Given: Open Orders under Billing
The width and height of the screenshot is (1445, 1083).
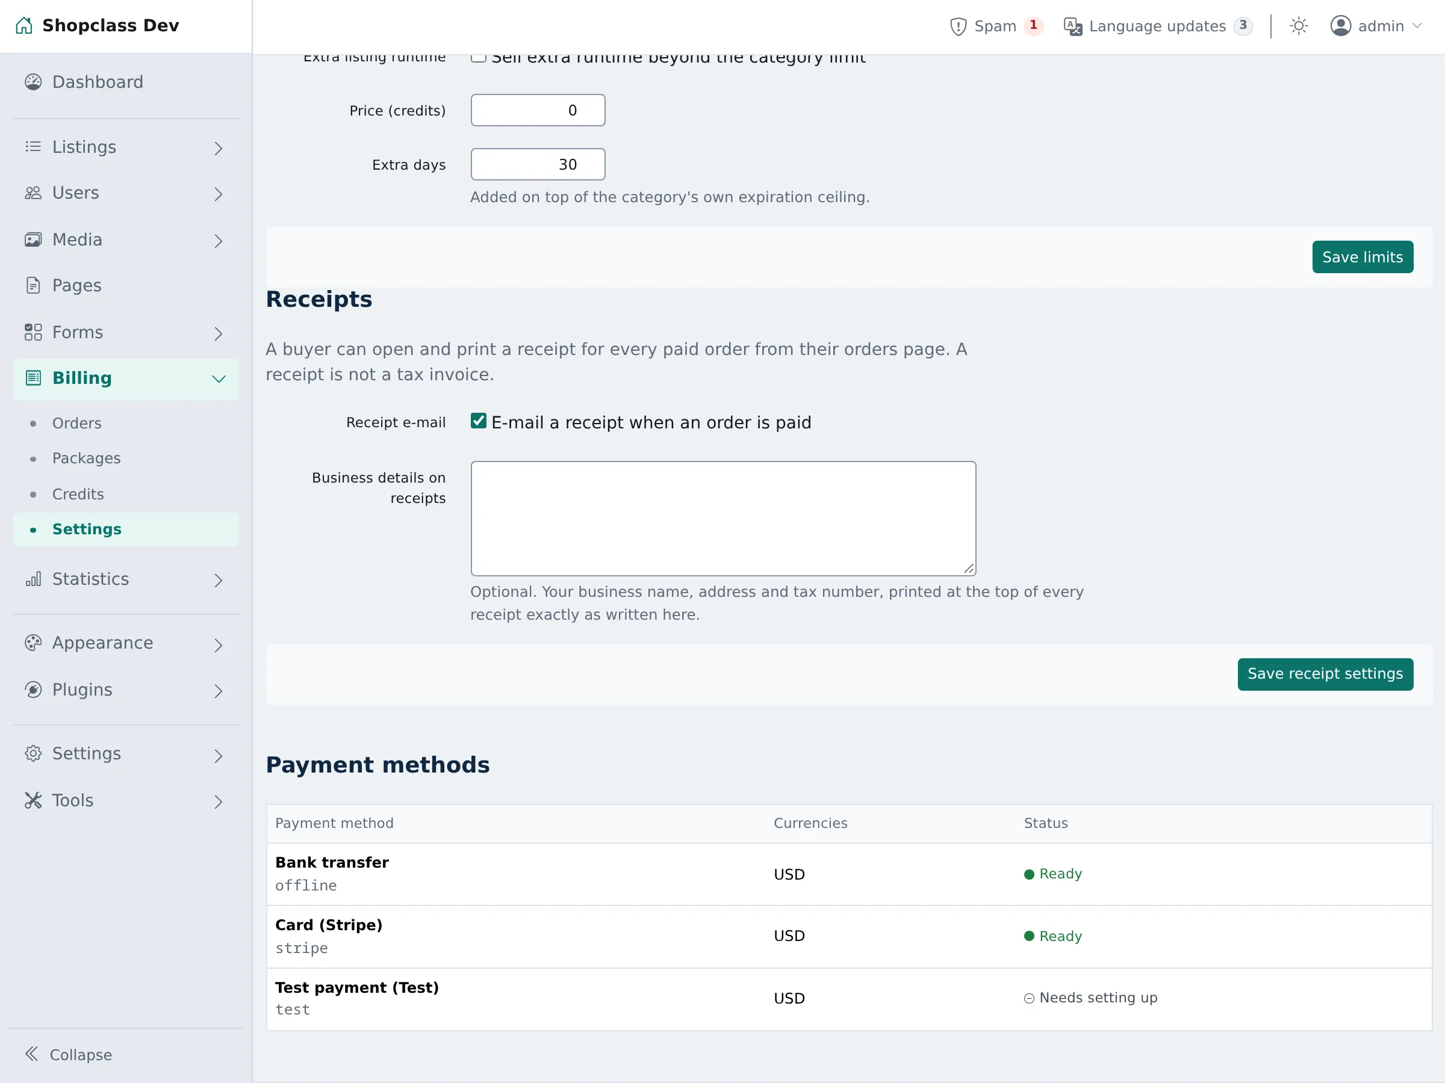Looking at the screenshot, I should (x=77, y=424).
